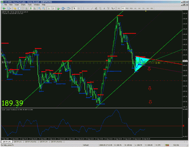Switch to Candlesticks chart display
The width and height of the screenshot is (189, 147).
(31, 8)
